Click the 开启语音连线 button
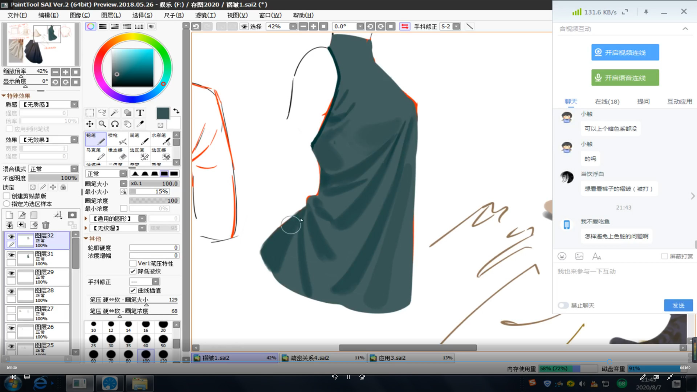697x392 pixels. [x=625, y=78]
